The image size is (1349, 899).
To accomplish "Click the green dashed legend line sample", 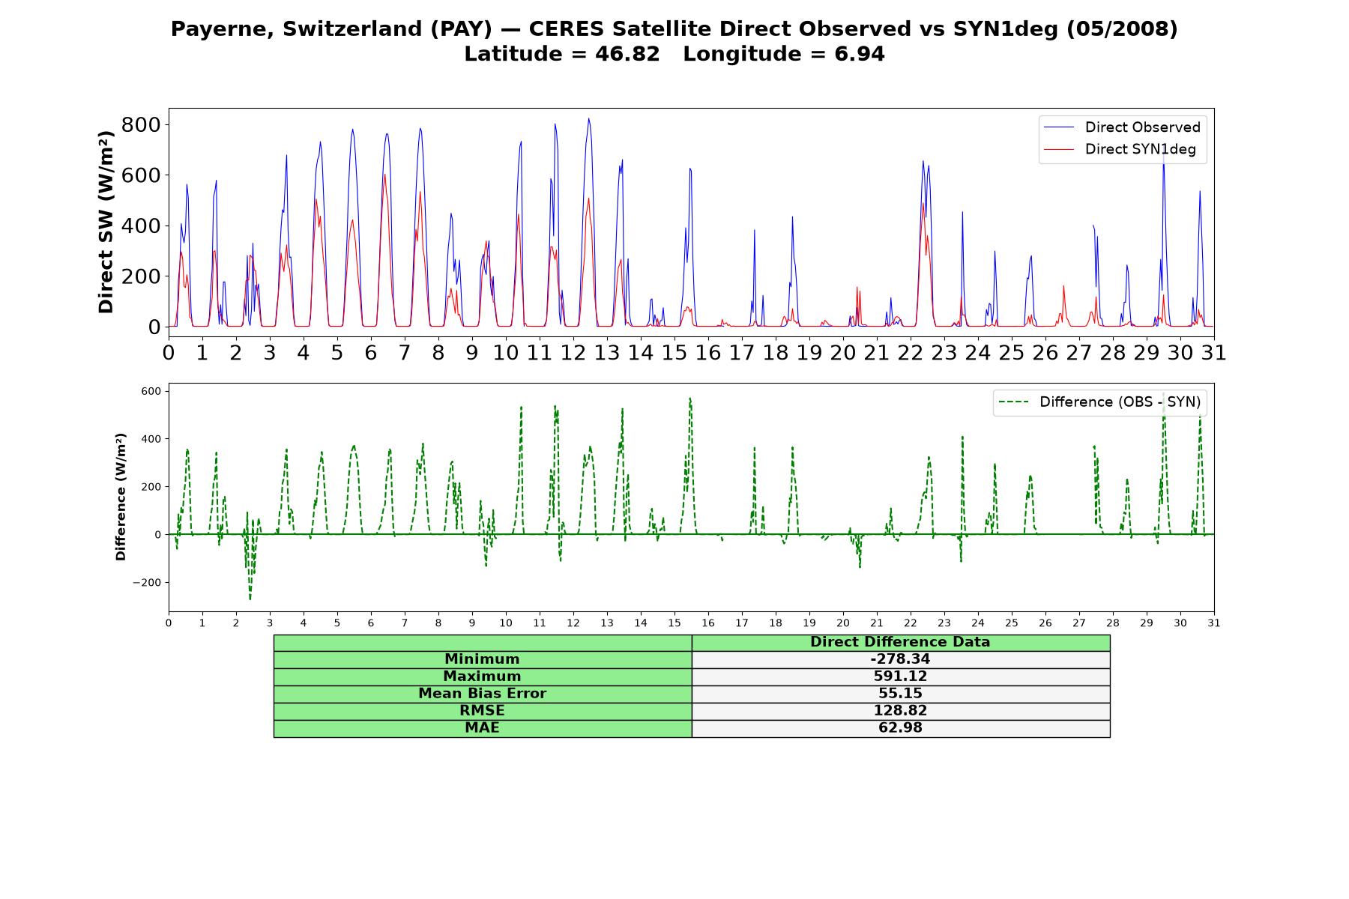I will (1013, 402).
